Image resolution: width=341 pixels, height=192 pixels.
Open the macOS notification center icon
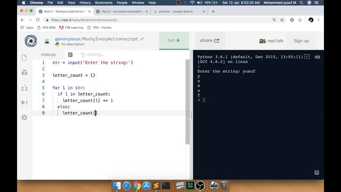pos(316,3)
